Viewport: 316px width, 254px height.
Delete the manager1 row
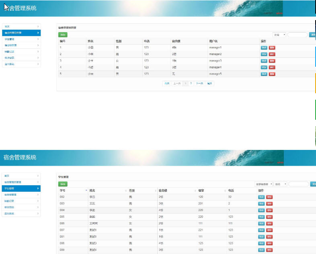272,48
